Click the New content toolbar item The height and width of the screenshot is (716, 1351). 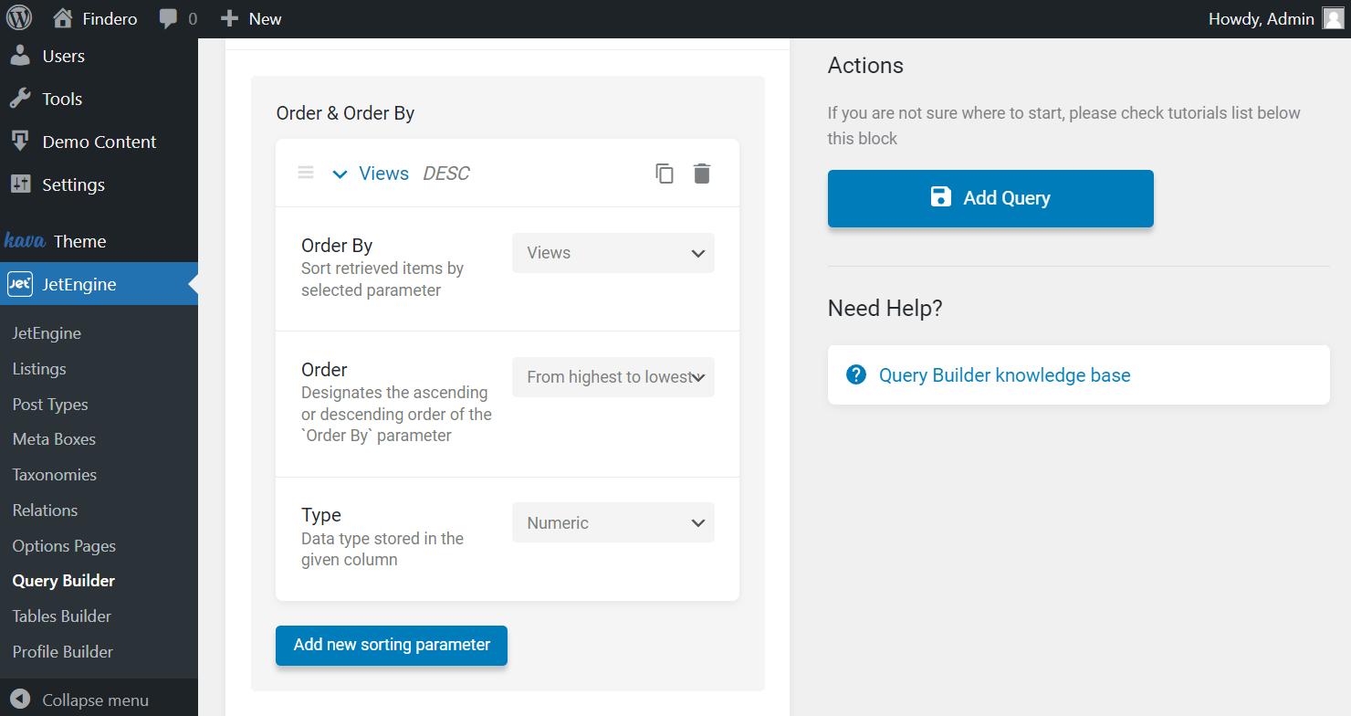tap(252, 18)
